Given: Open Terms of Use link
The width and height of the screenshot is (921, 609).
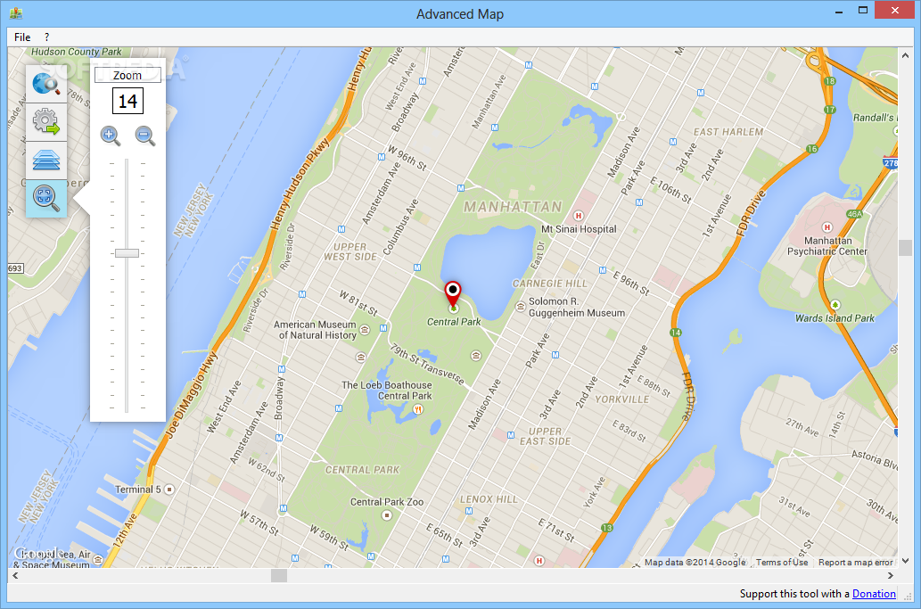Looking at the screenshot, I should click(782, 562).
